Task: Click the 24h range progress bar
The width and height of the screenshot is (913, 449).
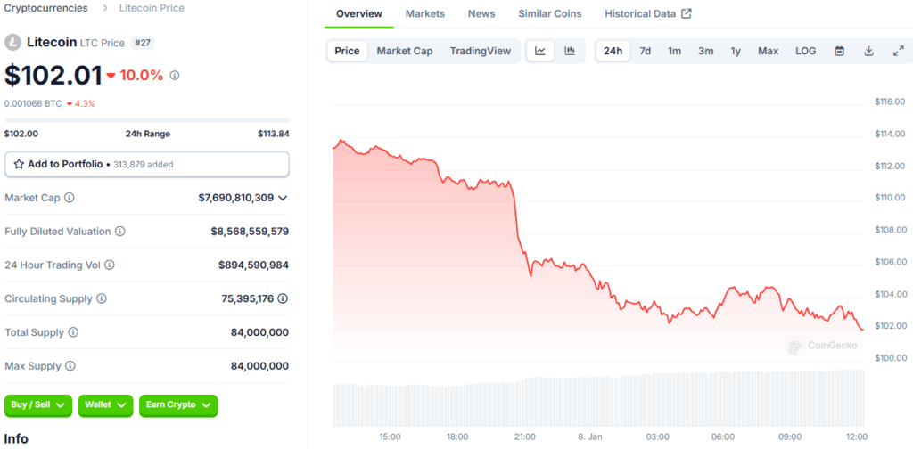Action: click(x=147, y=120)
